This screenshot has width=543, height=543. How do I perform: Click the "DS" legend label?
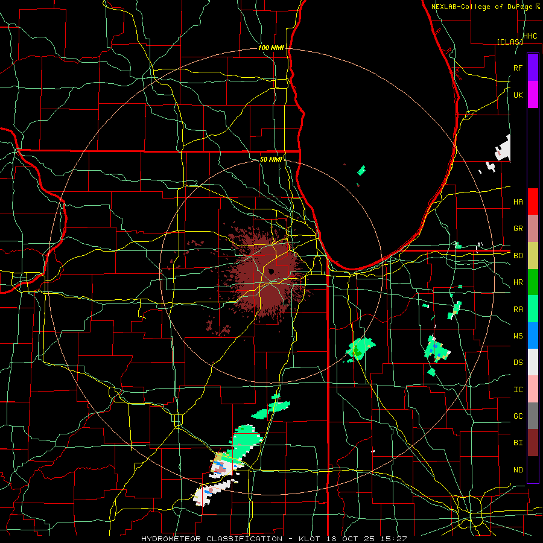[x=518, y=362]
